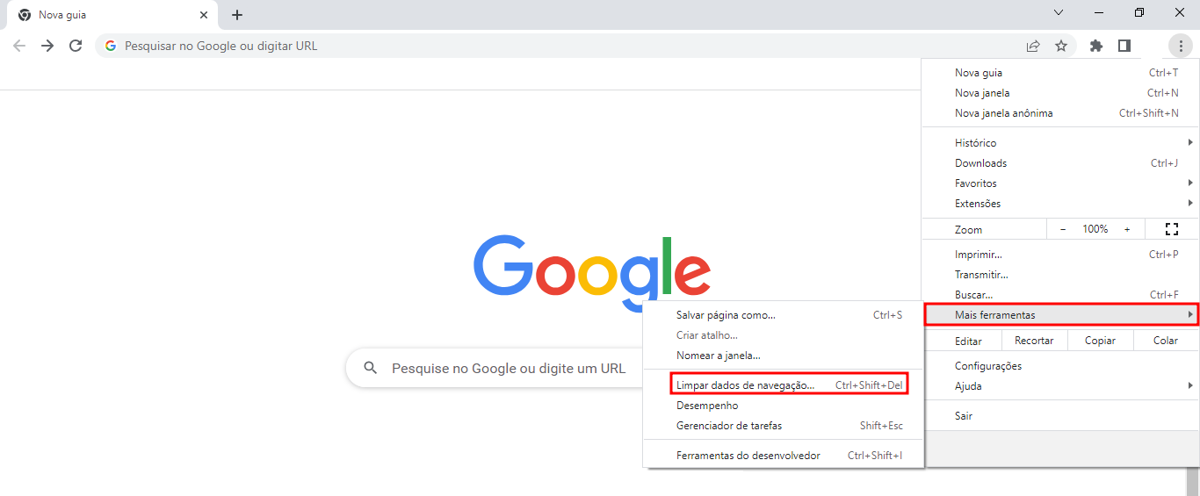Click the Editar label in menu
This screenshot has height=496, width=1200.
pyautogui.click(x=968, y=341)
